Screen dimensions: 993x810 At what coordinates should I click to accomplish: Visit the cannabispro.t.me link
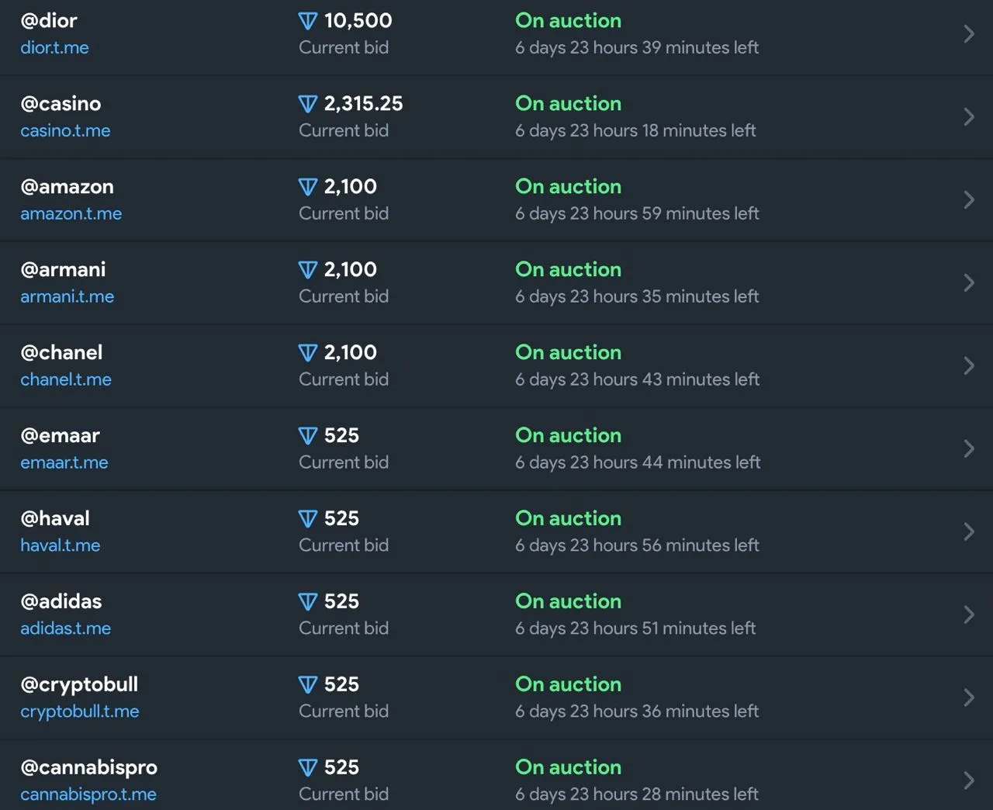88,794
